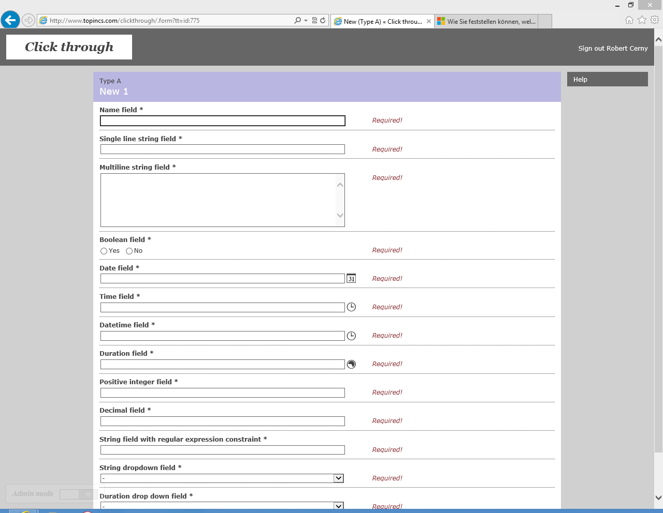Click the favorites star icon

pos(642,20)
